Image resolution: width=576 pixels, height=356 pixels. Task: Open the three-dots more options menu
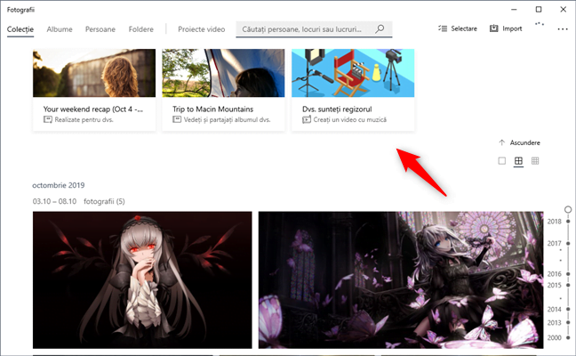[x=563, y=29]
